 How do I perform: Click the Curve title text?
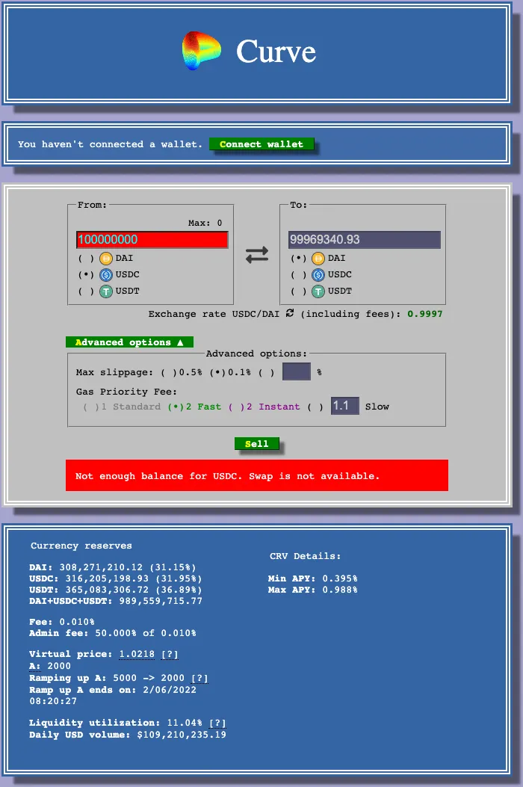tap(276, 51)
